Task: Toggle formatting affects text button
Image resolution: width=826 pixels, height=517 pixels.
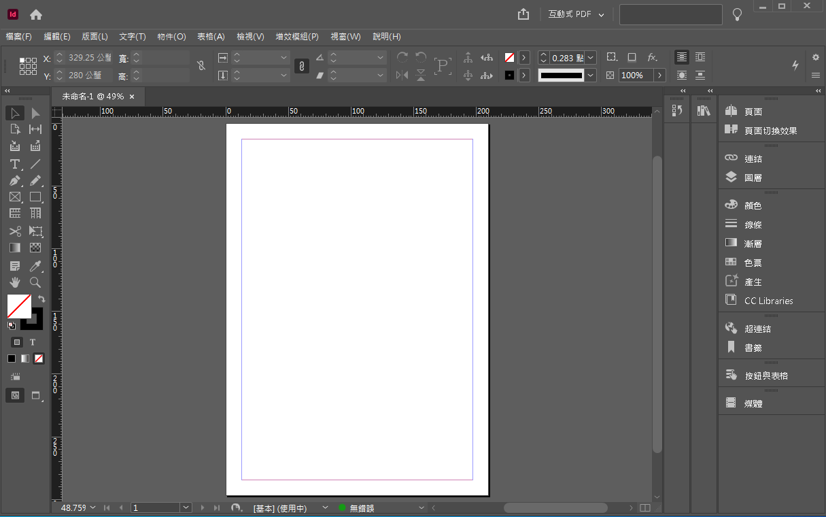Action: [x=32, y=342]
